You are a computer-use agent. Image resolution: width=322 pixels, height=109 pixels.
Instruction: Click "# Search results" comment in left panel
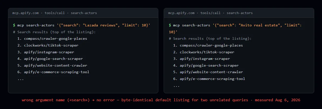point(54,32)
